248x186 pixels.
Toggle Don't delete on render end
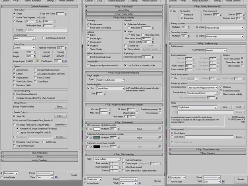tap(172, 133)
